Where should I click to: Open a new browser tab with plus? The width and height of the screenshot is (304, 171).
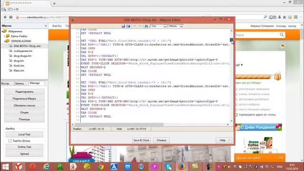(54, 3)
